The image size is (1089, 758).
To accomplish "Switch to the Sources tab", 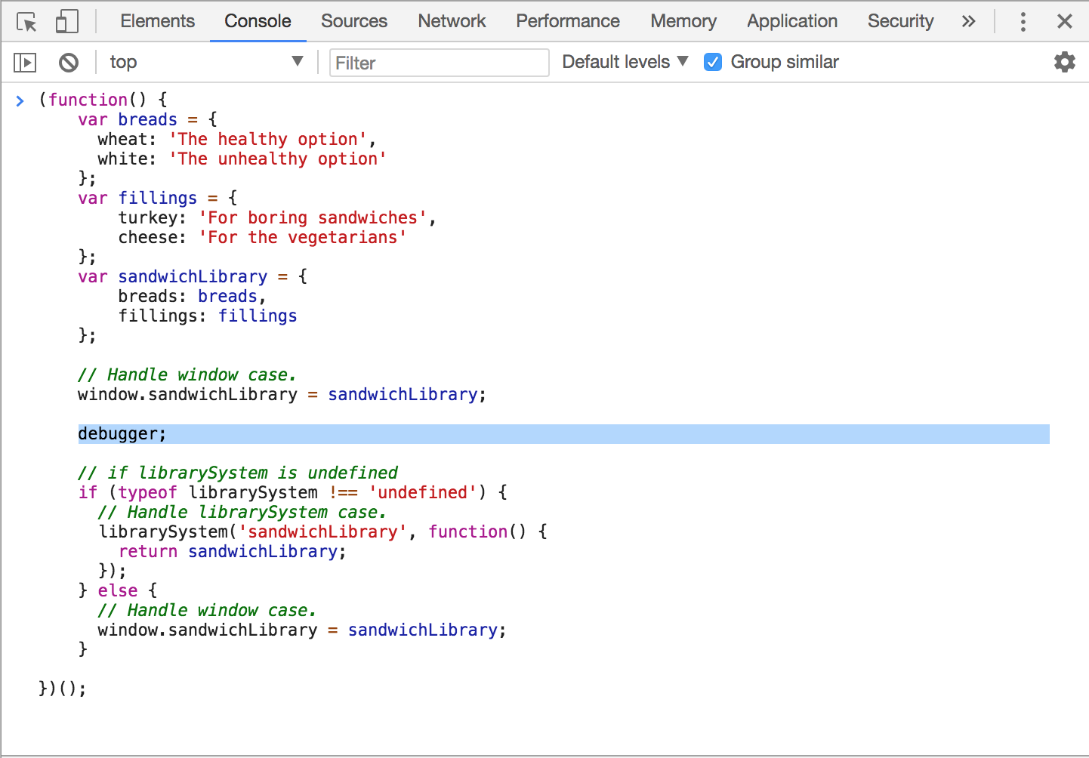I will click(354, 21).
